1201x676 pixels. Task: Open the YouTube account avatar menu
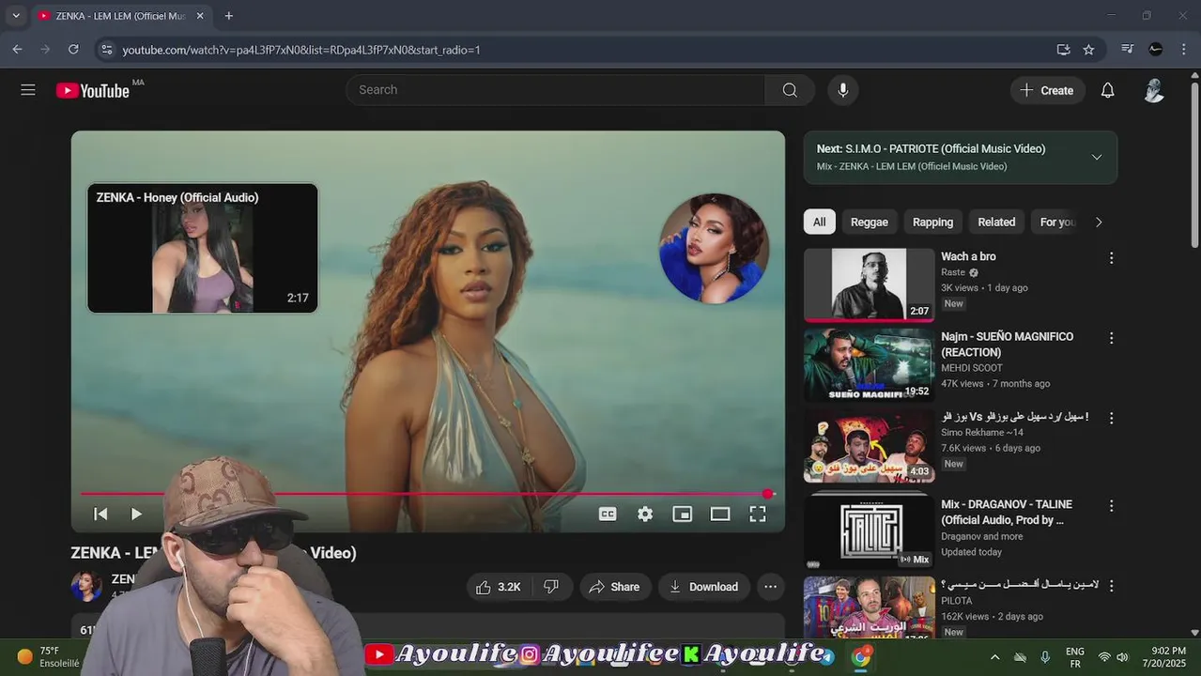[1154, 90]
